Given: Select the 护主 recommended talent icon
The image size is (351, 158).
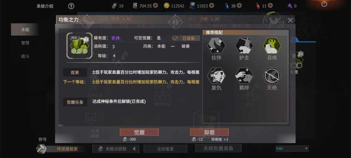Looking at the screenshot, I should tap(244, 45).
